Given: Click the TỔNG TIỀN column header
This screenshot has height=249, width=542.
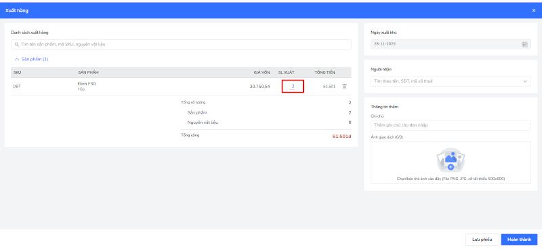Looking at the screenshot, I should (325, 72).
